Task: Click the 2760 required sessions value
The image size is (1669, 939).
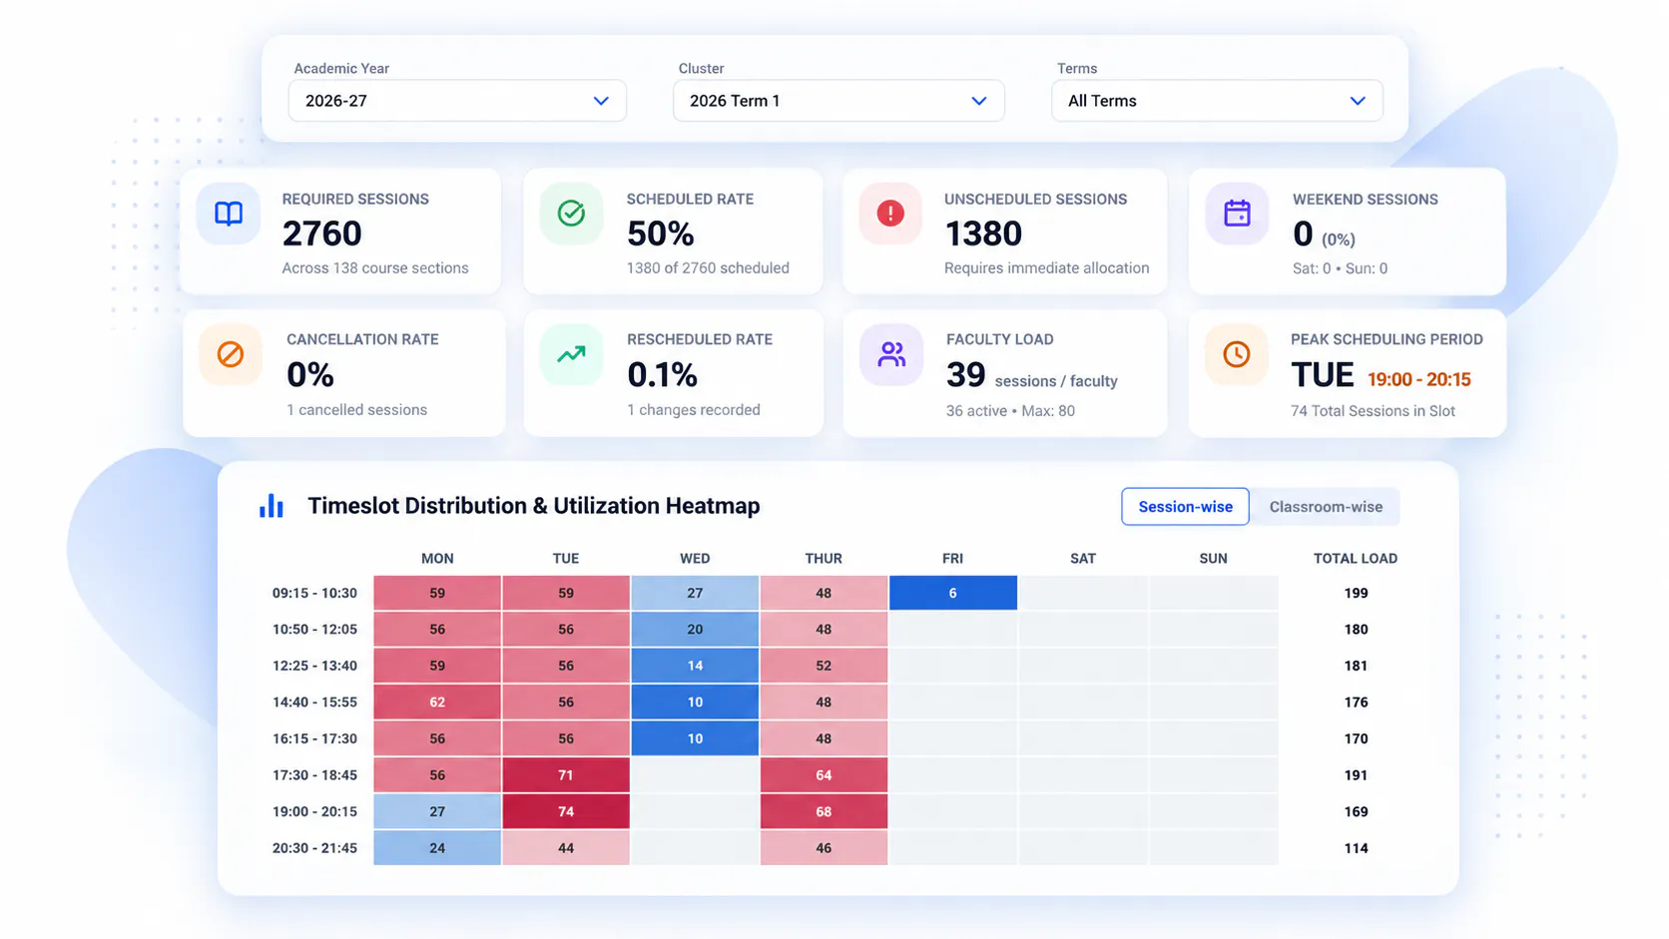Action: tap(321, 234)
